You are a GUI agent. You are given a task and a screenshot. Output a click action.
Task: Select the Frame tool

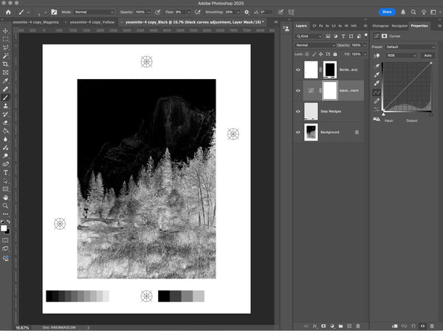(x=5, y=72)
